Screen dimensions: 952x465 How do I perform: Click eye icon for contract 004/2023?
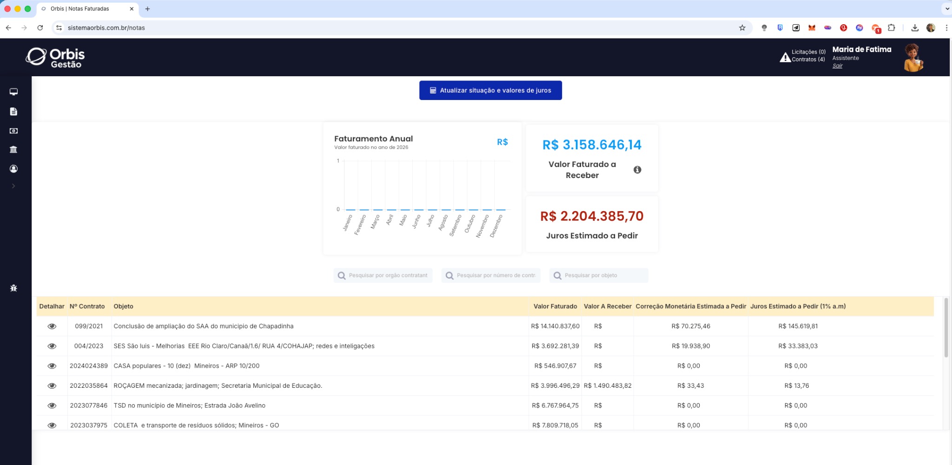pyautogui.click(x=52, y=346)
